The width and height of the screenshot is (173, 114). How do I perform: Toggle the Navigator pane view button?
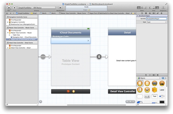pos(150,8)
